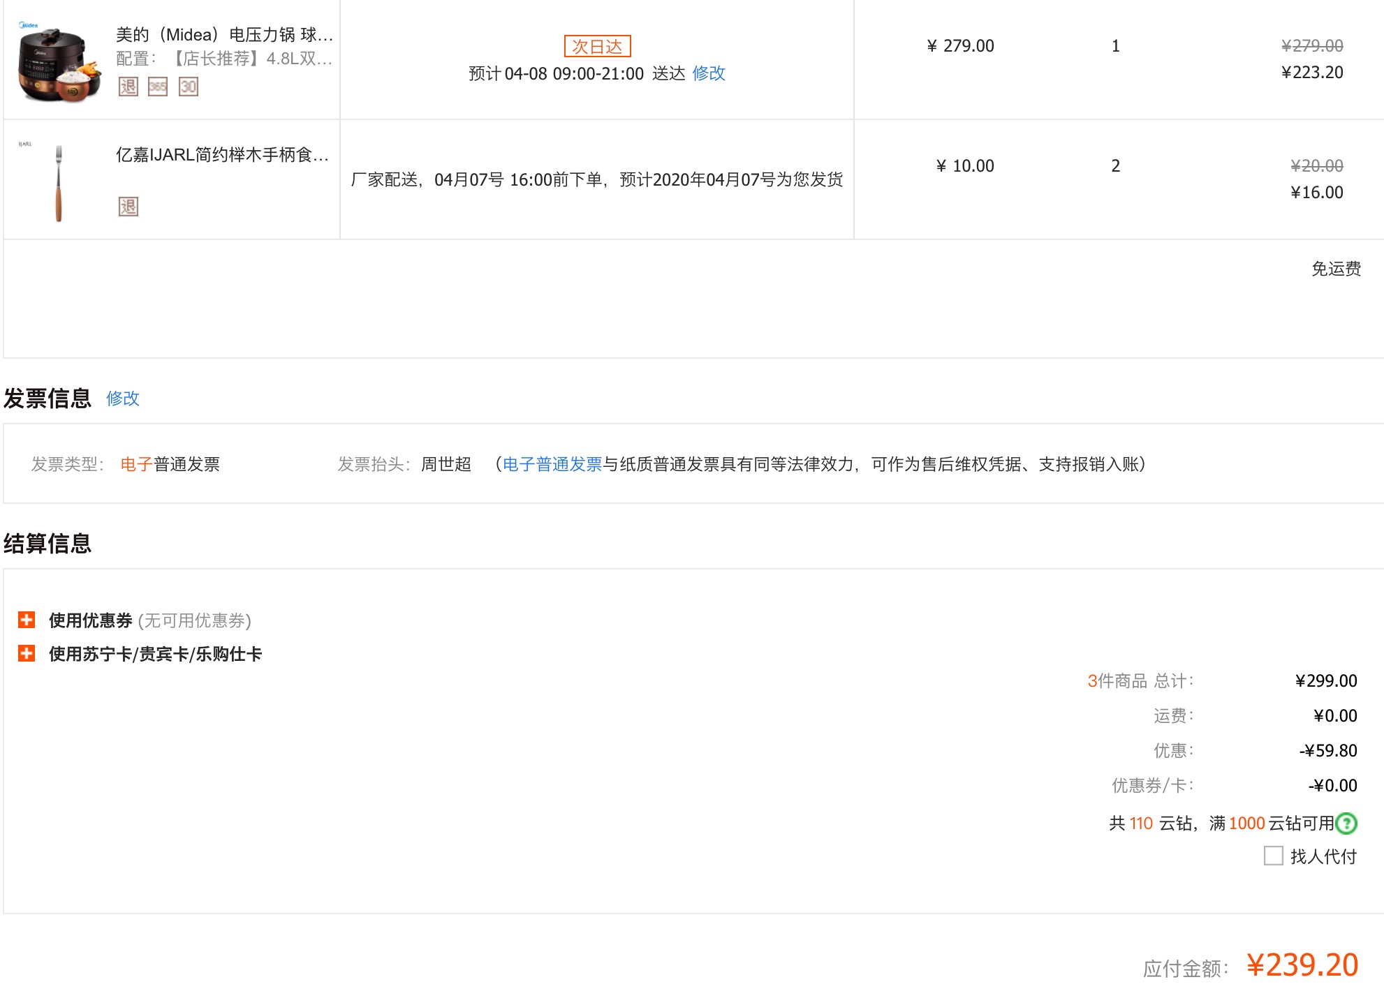Click the 365 service badge icon
The image size is (1384, 984).
158,87
